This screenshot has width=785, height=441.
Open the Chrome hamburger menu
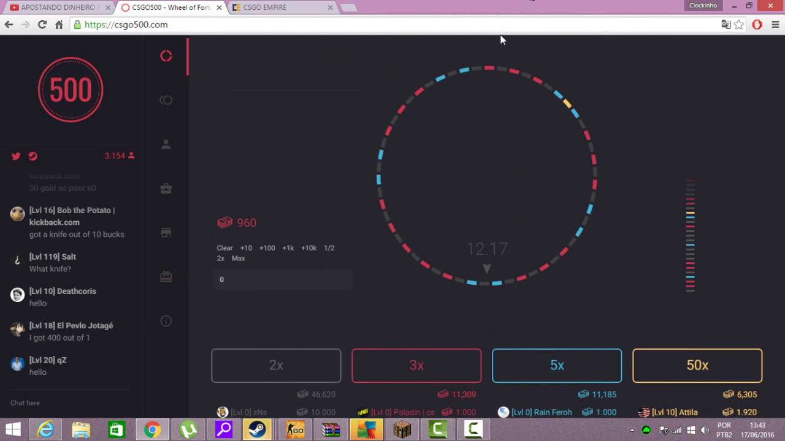tap(775, 24)
